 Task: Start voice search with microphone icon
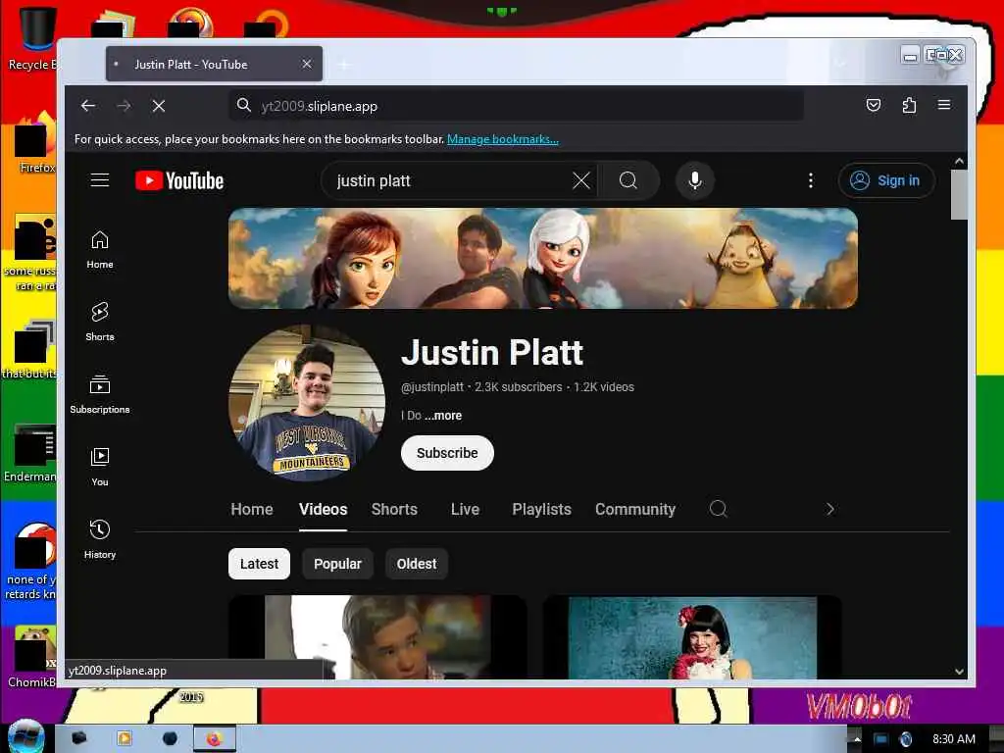tap(695, 181)
